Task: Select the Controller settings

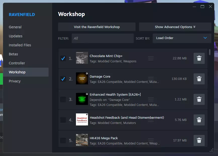Action: point(17,63)
